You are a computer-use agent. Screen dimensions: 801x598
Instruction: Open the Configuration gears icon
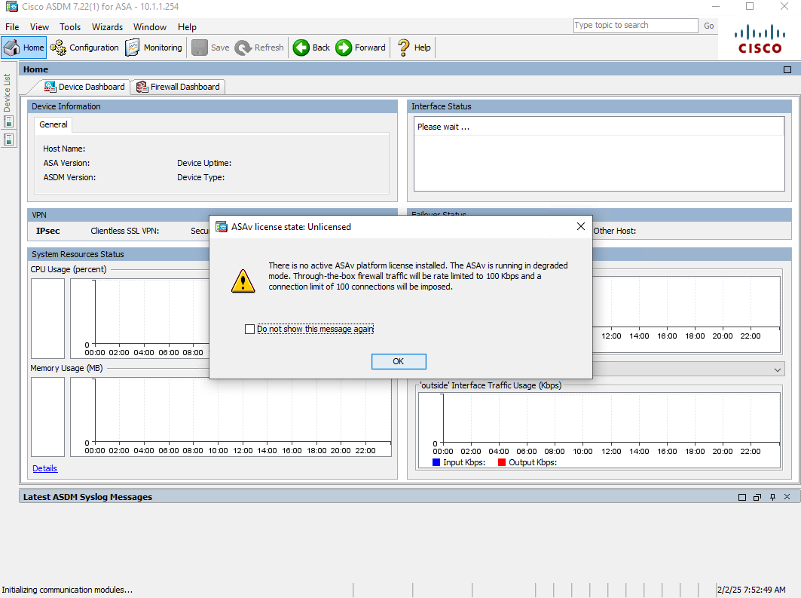58,48
